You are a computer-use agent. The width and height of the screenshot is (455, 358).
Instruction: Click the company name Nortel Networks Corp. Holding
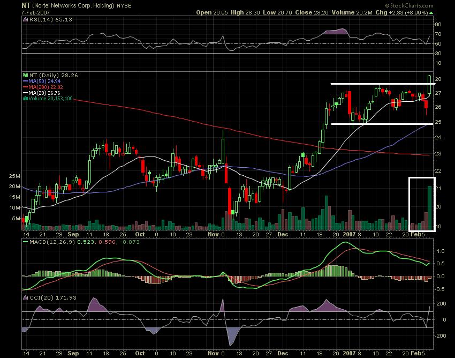[x=73, y=6]
